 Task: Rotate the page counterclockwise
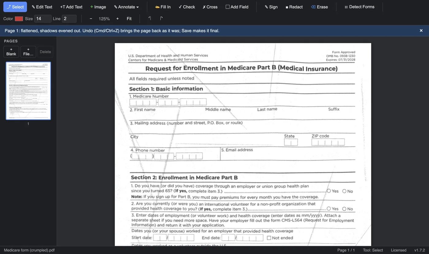click(150, 19)
